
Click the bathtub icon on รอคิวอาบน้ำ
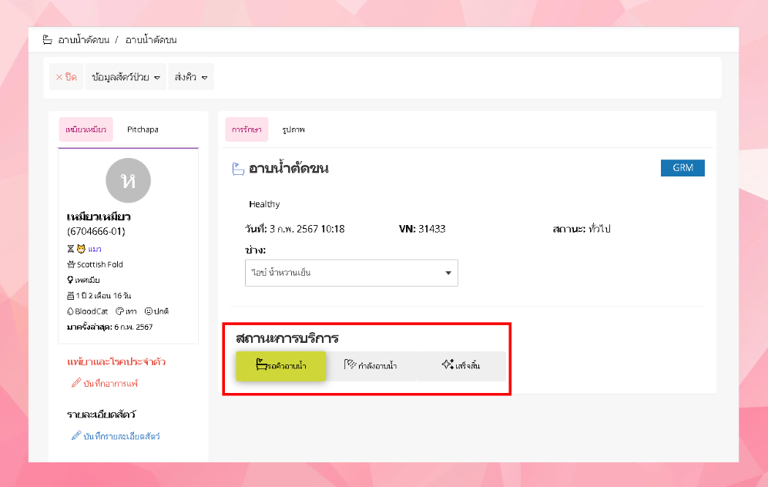pos(262,364)
